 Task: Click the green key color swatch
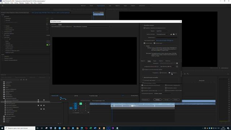coord(47,45)
